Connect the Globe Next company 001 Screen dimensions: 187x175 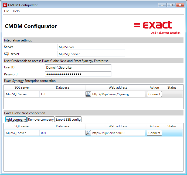(x=154, y=133)
